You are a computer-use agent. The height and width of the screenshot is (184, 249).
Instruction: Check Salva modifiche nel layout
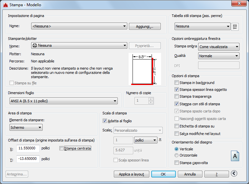pyautogui.click(x=176, y=134)
